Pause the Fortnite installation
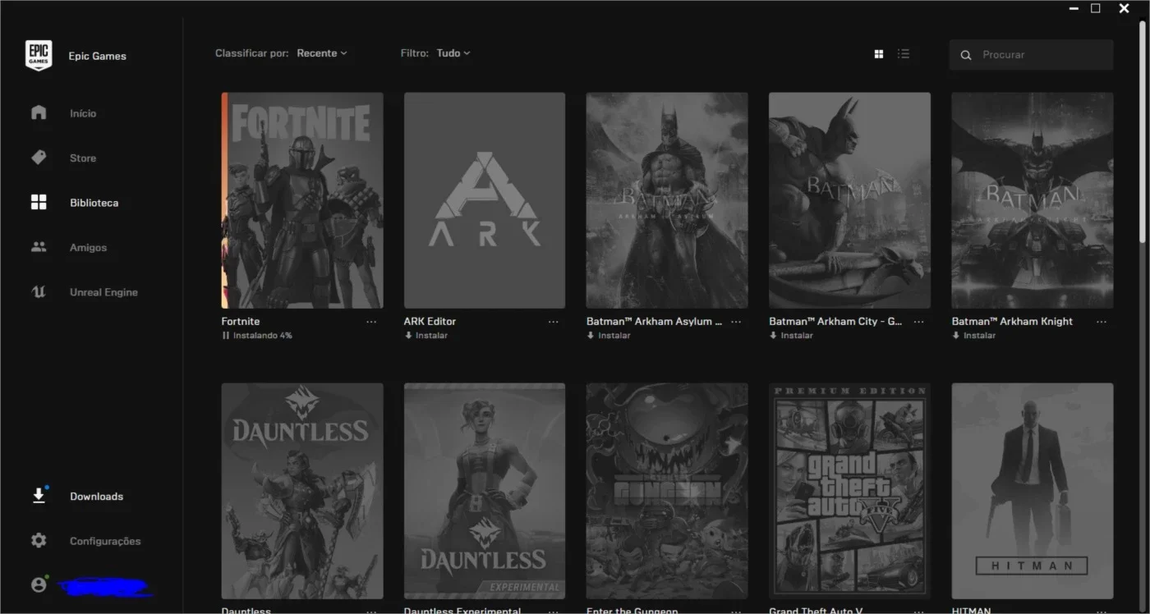This screenshot has height=614, width=1150. [x=226, y=336]
